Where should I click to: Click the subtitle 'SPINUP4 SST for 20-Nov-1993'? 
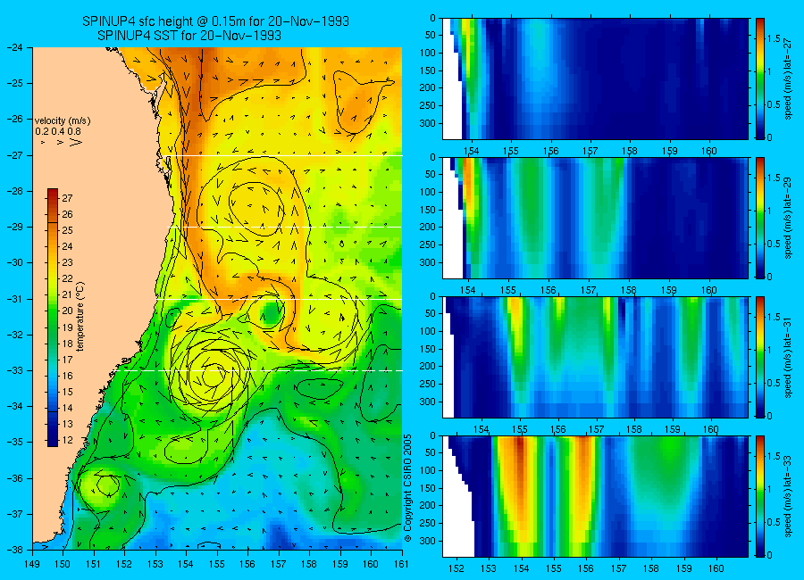189,36
